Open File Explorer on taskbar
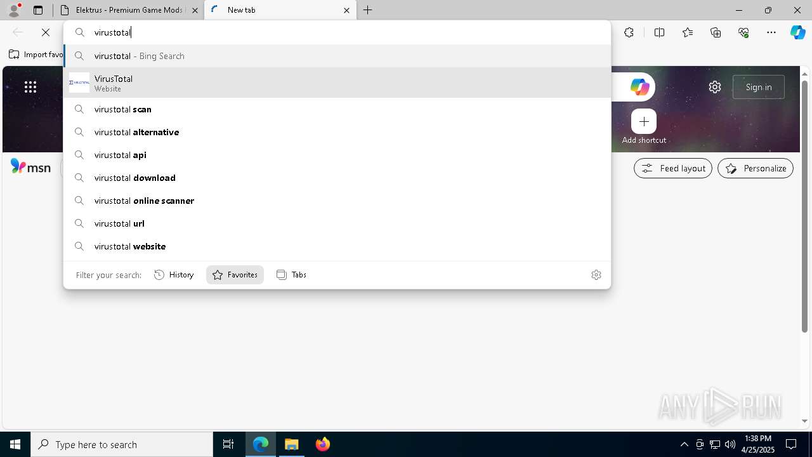 (x=292, y=444)
